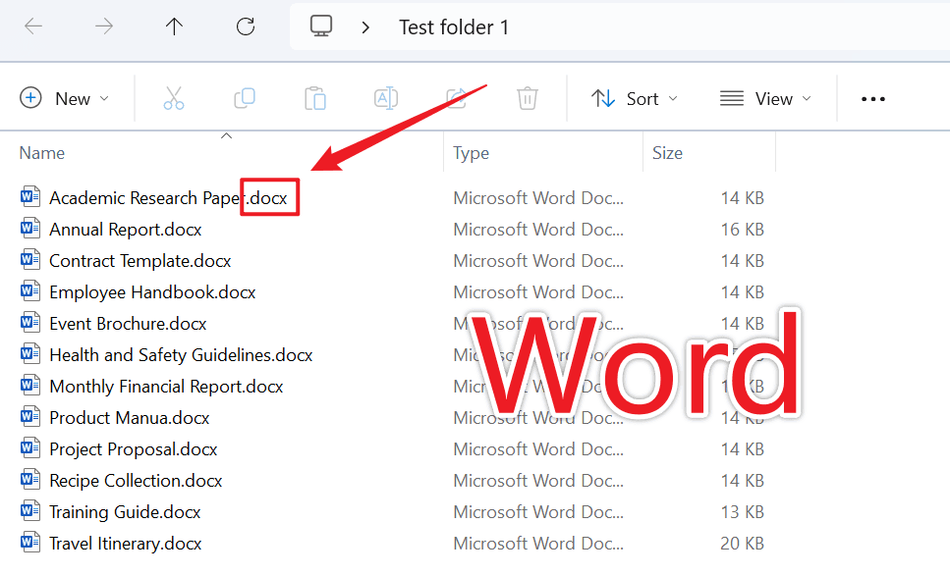Select Academic Research Paper.docx
This screenshot has width=950, height=576.
coord(168,198)
